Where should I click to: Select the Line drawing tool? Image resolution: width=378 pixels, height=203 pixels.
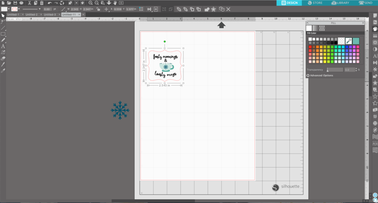(x=3, y=28)
